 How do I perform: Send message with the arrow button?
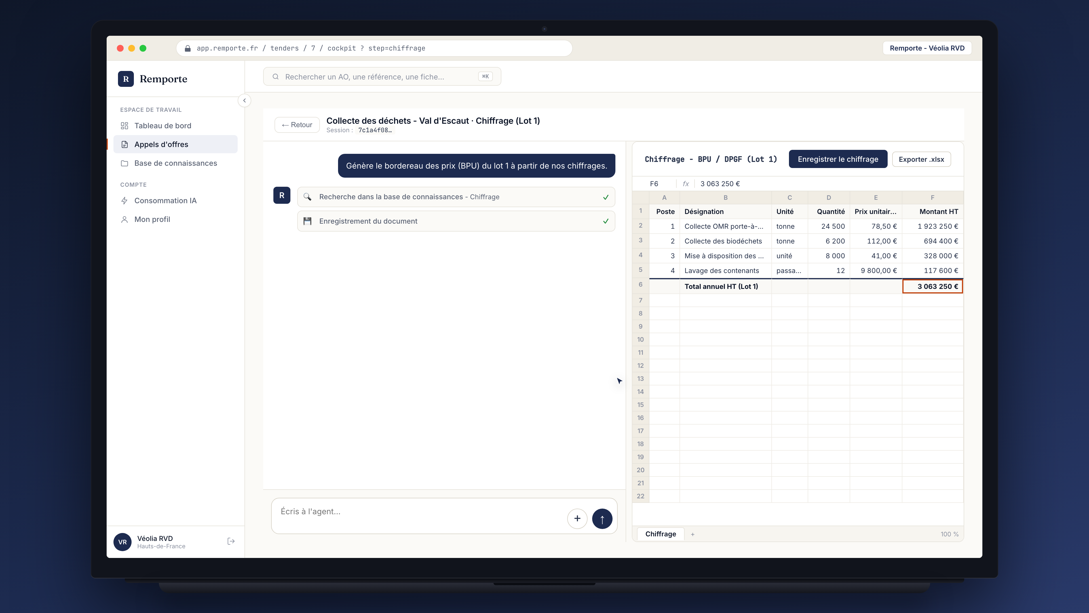tap(602, 519)
